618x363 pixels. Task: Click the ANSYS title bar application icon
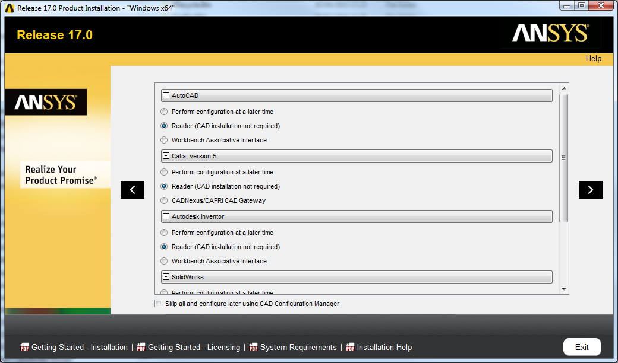click(9, 8)
